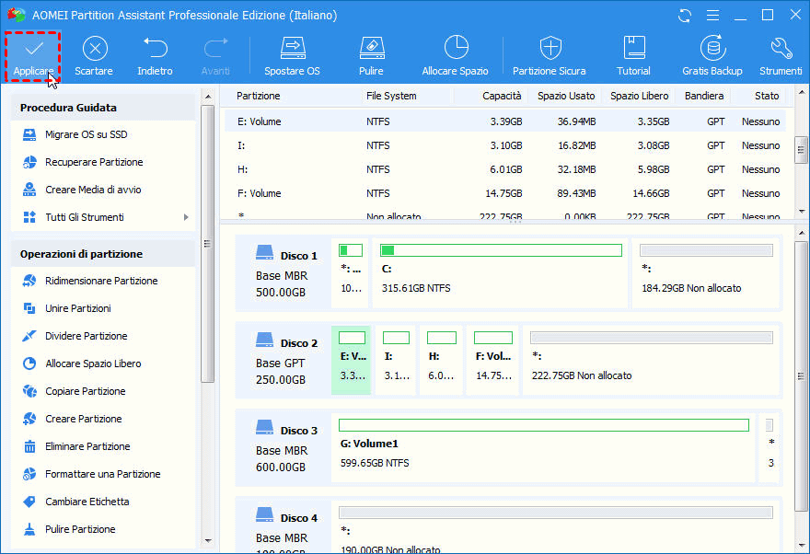The image size is (810, 554).
Task: Expand the Tutti Gli Strumenti submenu
Action: click(x=186, y=217)
